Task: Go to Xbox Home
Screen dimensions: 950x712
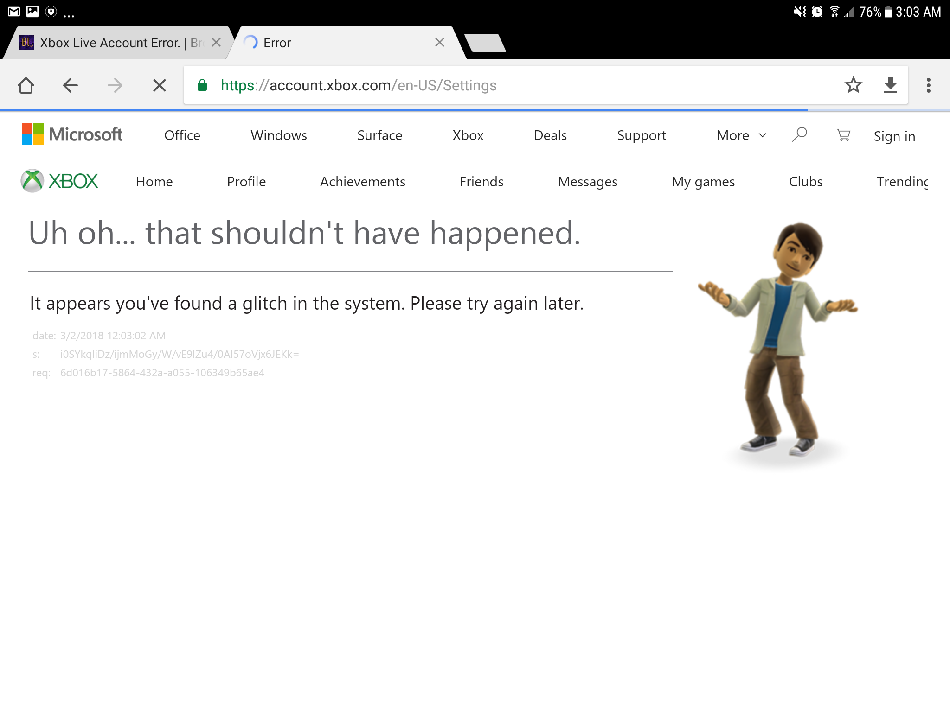Action: [154, 182]
